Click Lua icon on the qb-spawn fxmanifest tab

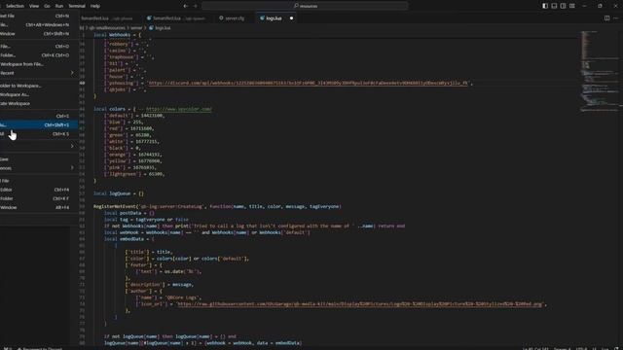pyautogui.click(x=149, y=18)
